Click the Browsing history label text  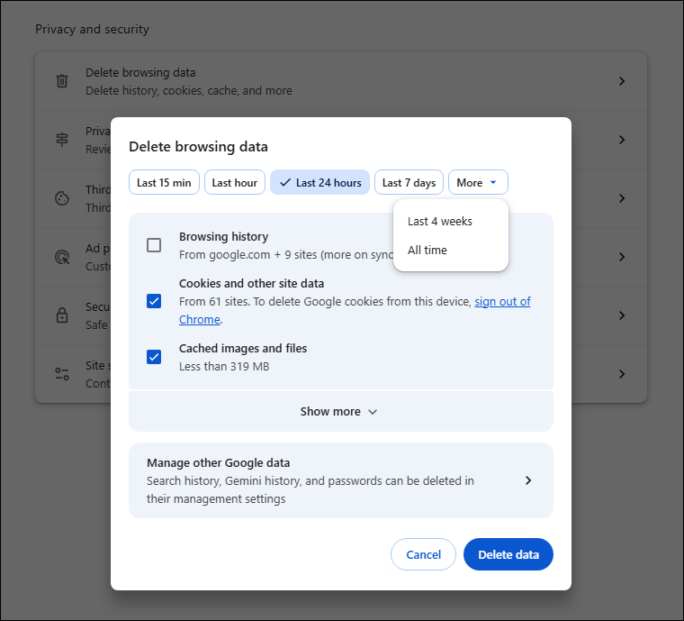(x=224, y=237)
